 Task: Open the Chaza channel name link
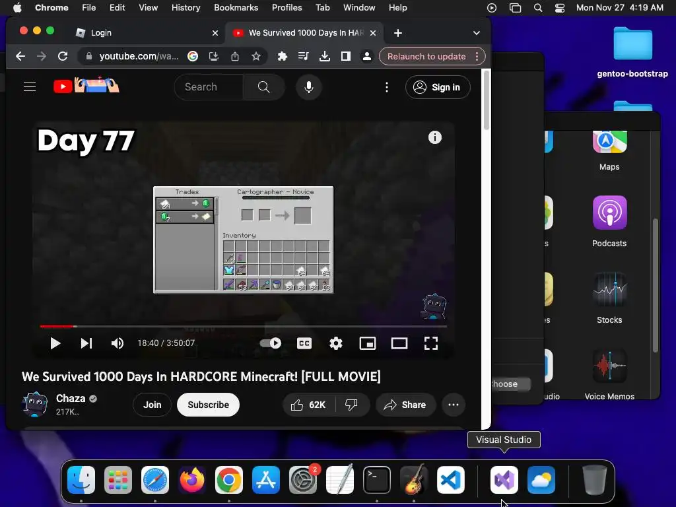click(x=71, y=398)
